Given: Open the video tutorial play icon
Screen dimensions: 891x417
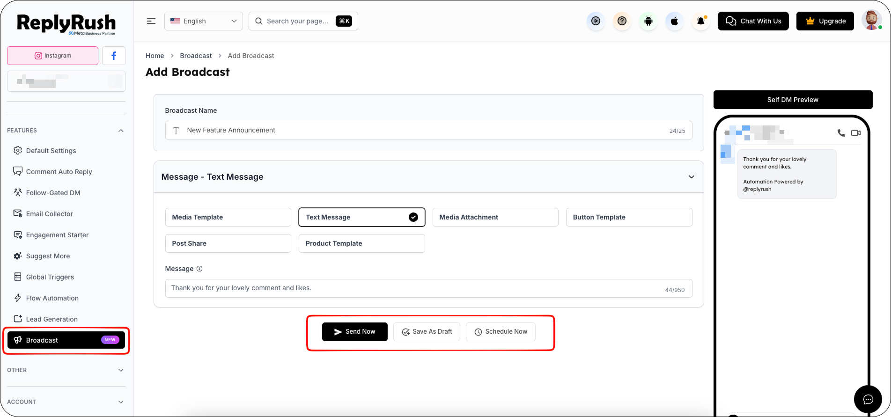Looking at the screenshot, I should pos(596,21).
